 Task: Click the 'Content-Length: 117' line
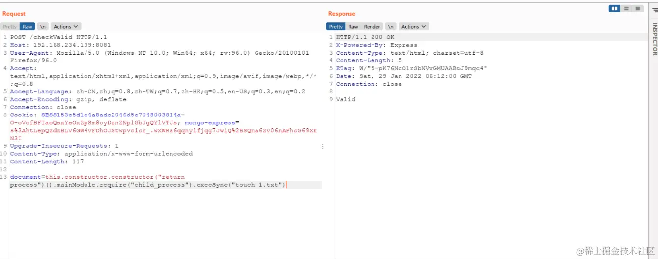(47, 162)
